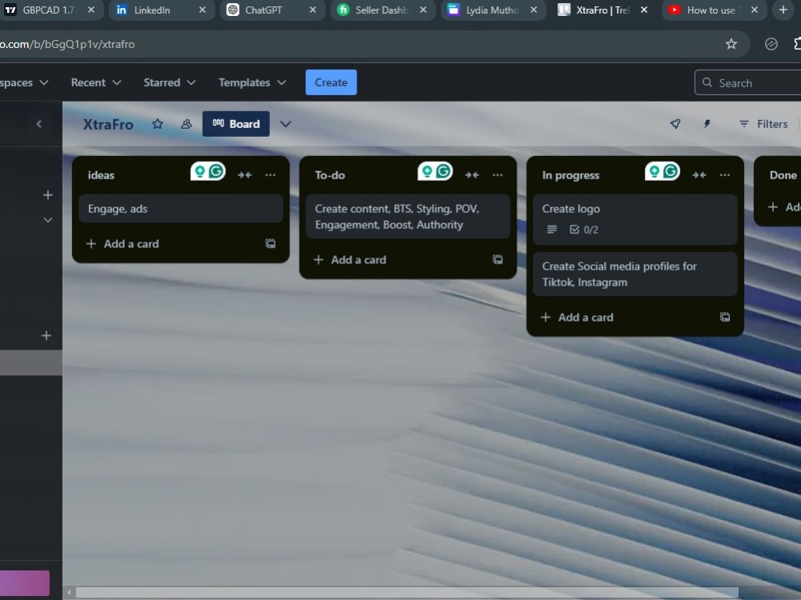Open the ideas list actions menu
Viewport: 801px width, 600px height.
click(x=270, y=175)
